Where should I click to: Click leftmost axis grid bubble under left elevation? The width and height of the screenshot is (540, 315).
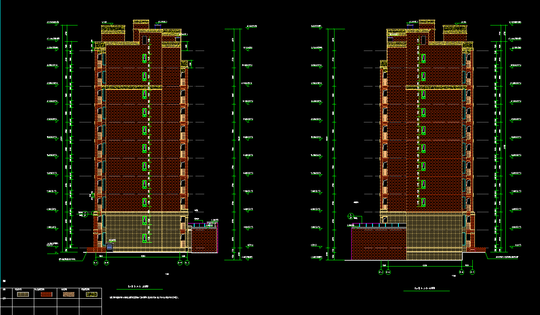click(x=95, y=263)
